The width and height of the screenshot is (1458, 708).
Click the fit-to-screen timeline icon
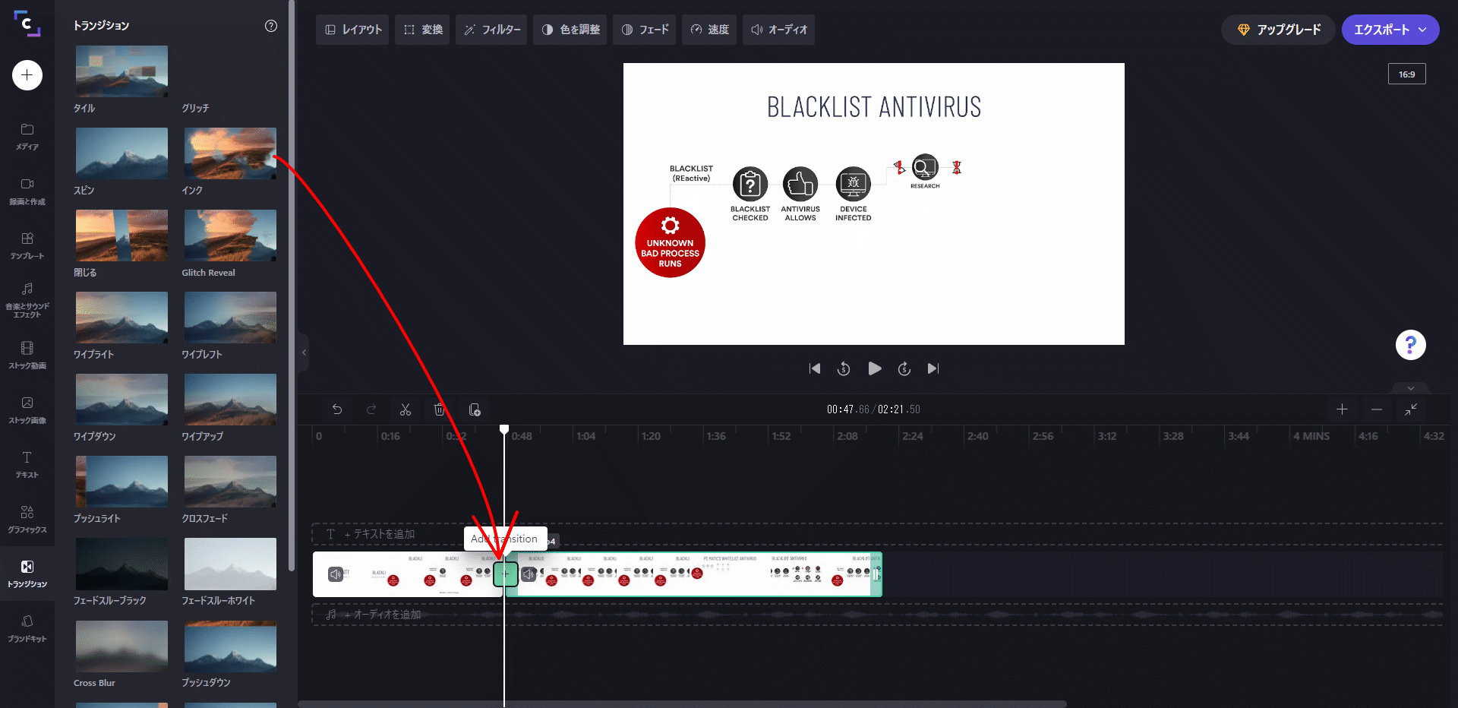coord(1410,409)
